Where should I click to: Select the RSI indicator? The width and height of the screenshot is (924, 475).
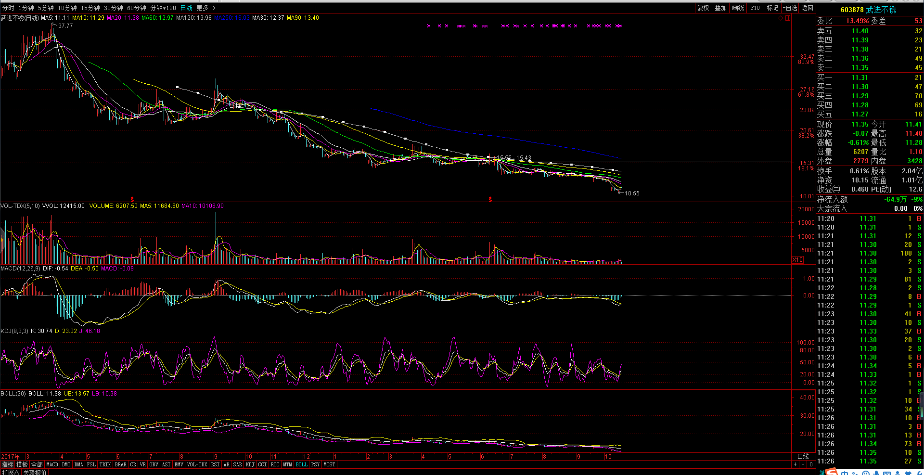click(215, 464)
